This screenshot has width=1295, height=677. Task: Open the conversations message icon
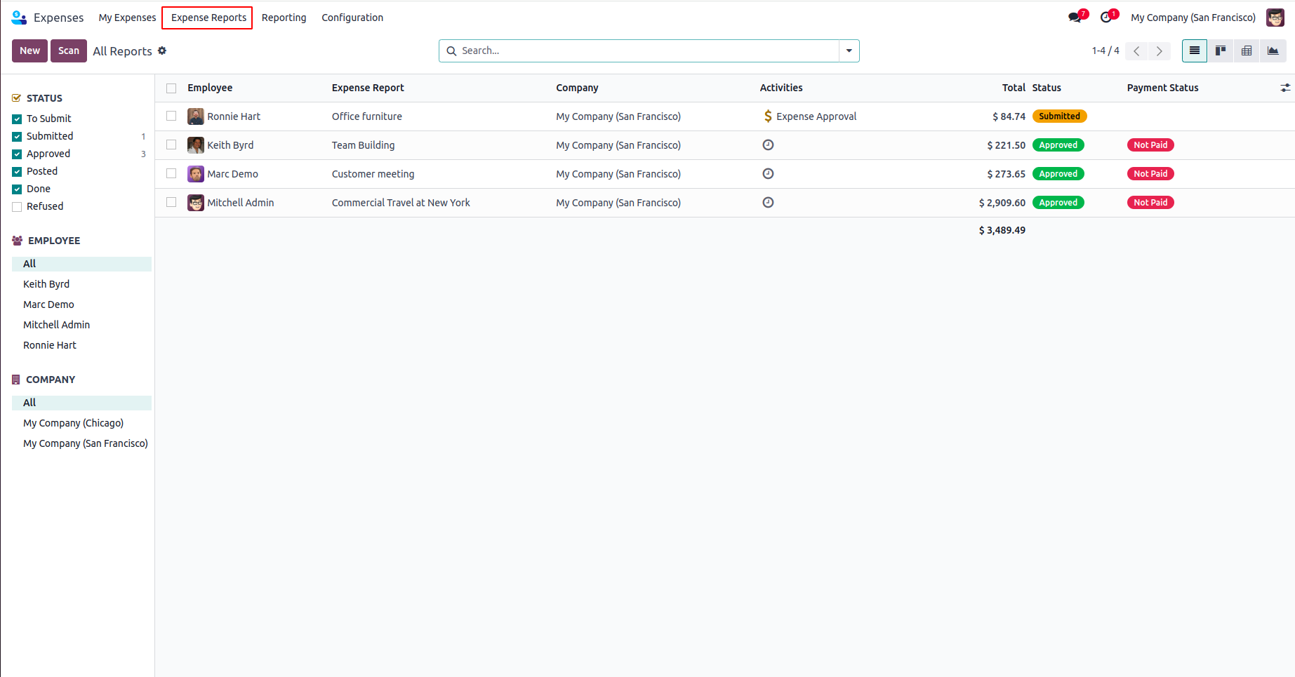[x=1075, y=18]
